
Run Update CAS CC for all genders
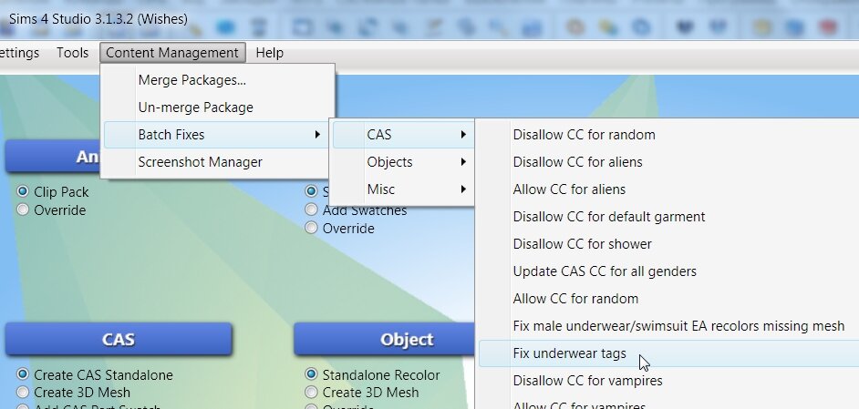(x=668, y=271)
